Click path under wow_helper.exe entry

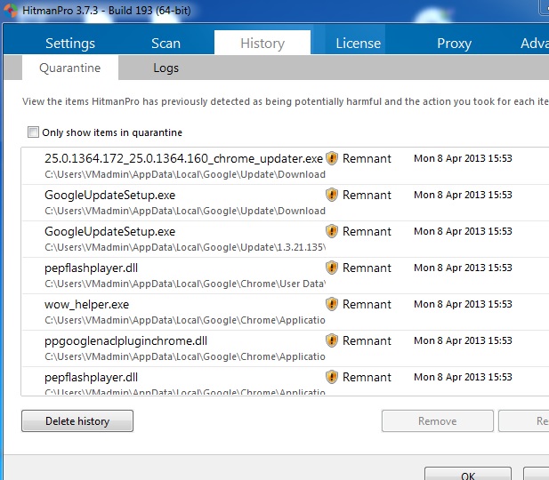click(x=185, y=320)
